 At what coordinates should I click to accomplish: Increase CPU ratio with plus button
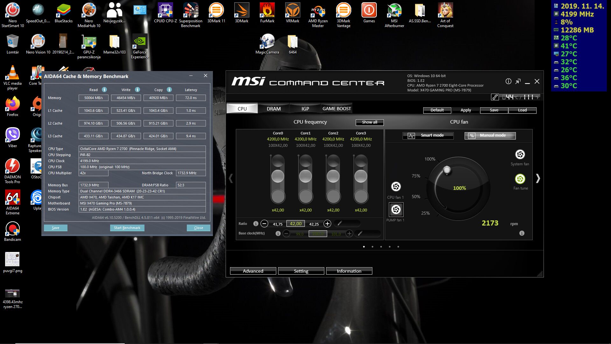[327, 224]
